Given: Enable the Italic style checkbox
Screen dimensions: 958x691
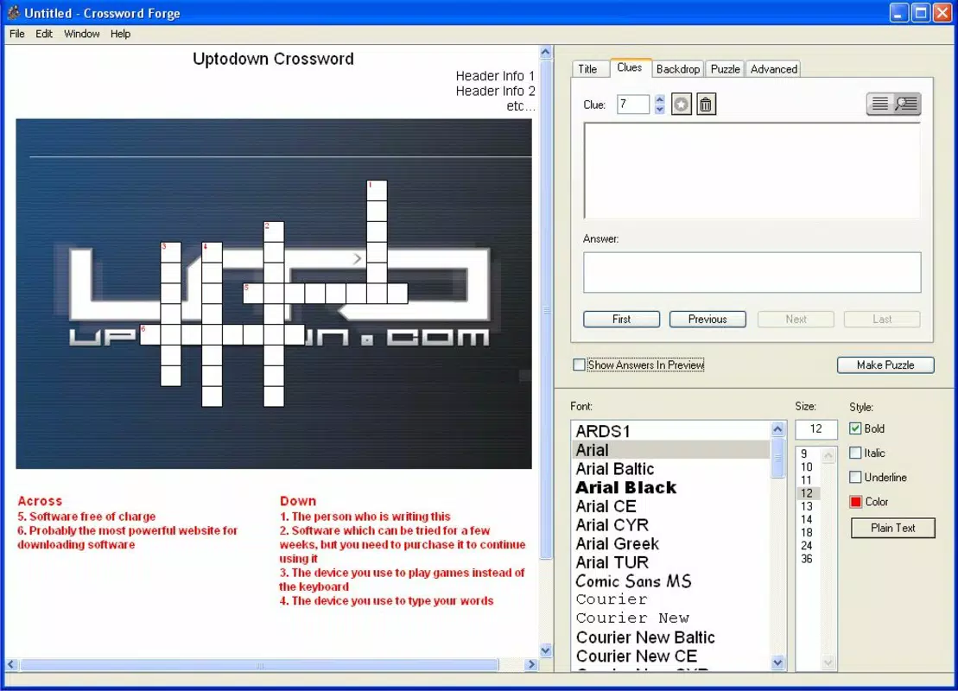Looking at the screenshot, I should coord(855,453).
